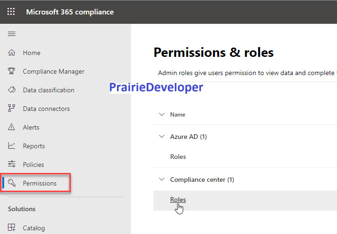Click the Home house icon
Image resolution: width=337 pixels, height=234 pixels.
pos(12,53)
